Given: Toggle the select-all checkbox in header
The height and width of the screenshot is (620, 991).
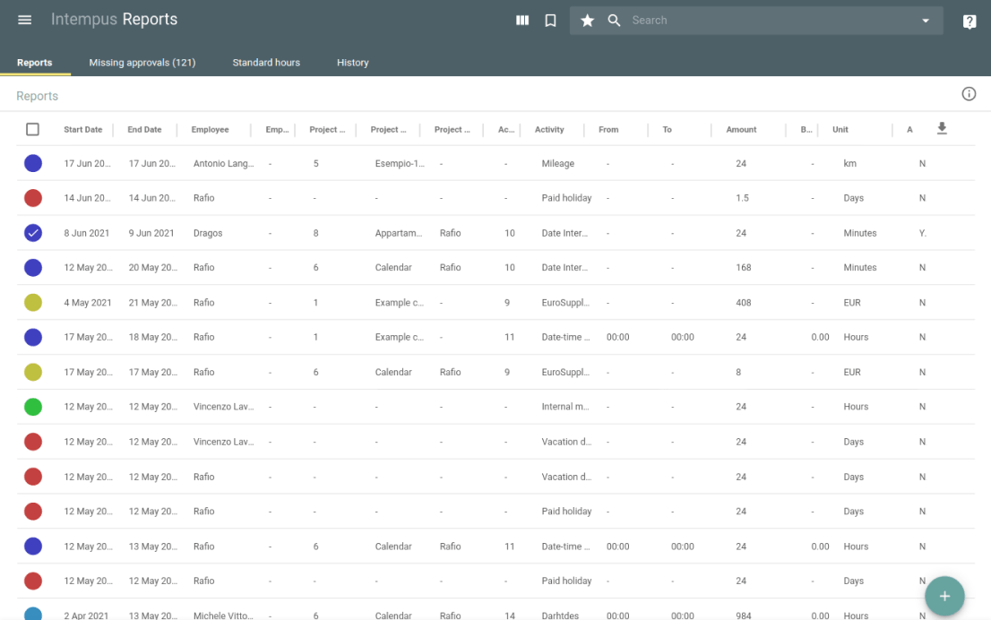Looking at the screenshot, I should (33, 130).
